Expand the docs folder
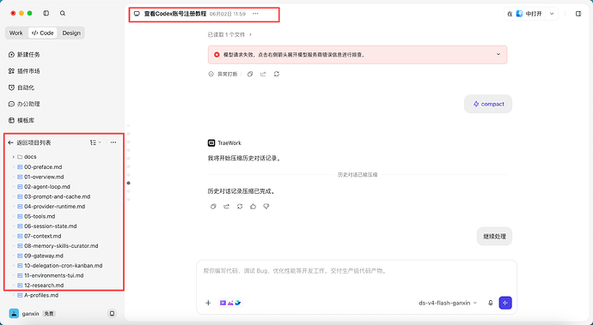Image resolution: width=593 pixels, height=325 pixels. [x=14, y=157]
